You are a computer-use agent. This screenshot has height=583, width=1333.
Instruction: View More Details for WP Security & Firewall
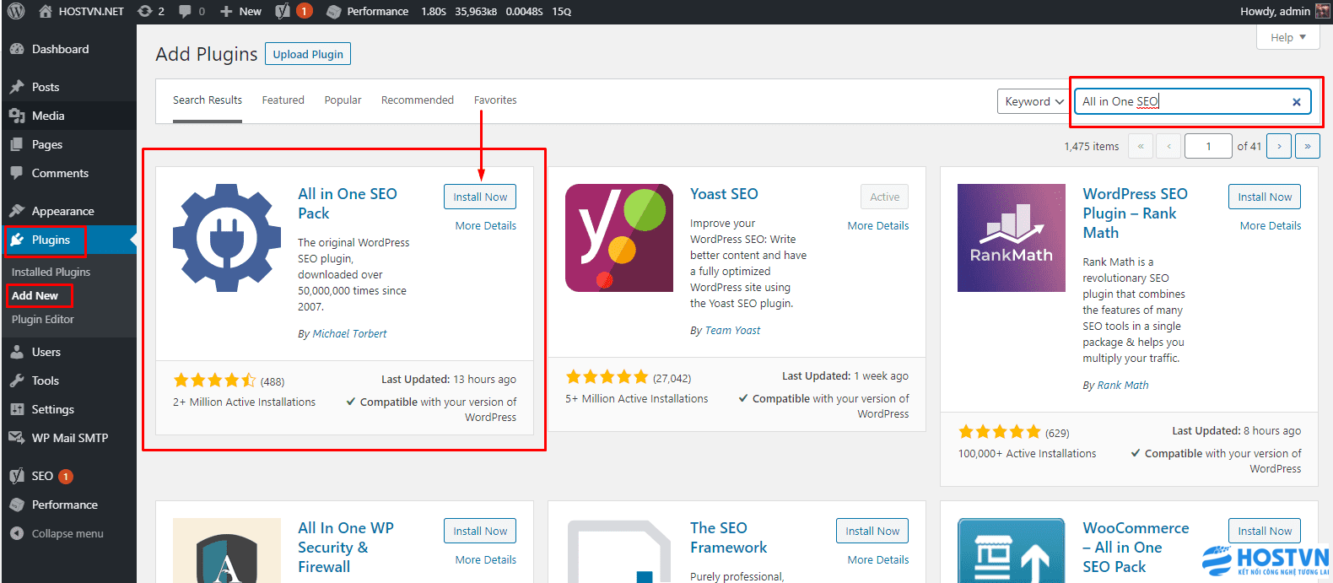(486, 559)
